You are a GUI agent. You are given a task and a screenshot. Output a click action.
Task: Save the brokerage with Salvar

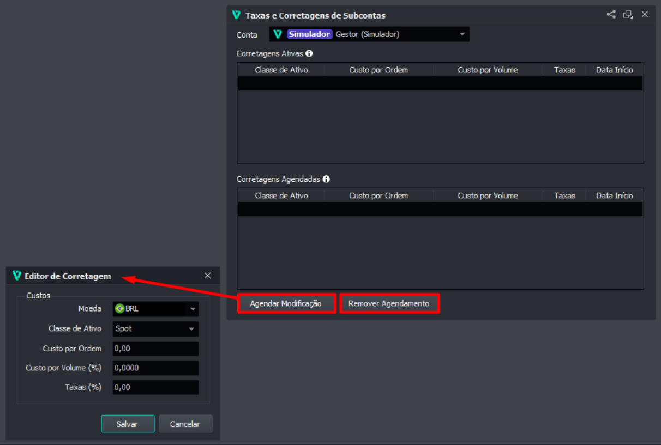pos(127,424)
